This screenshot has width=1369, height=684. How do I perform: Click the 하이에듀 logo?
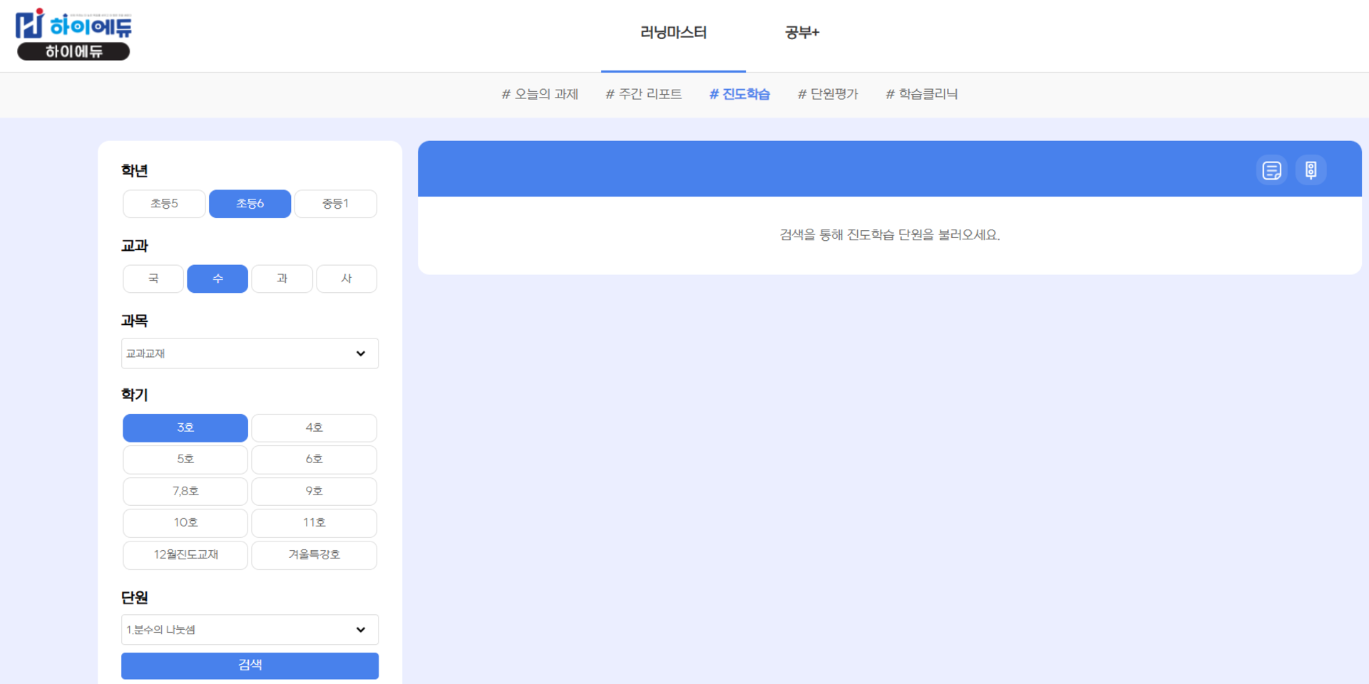point(73,34)
